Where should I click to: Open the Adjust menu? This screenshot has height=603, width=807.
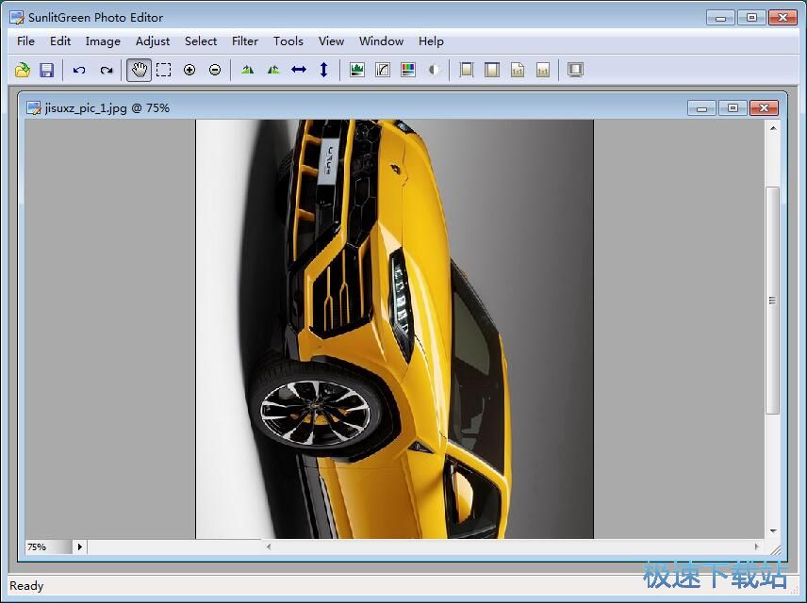point(153,41)
